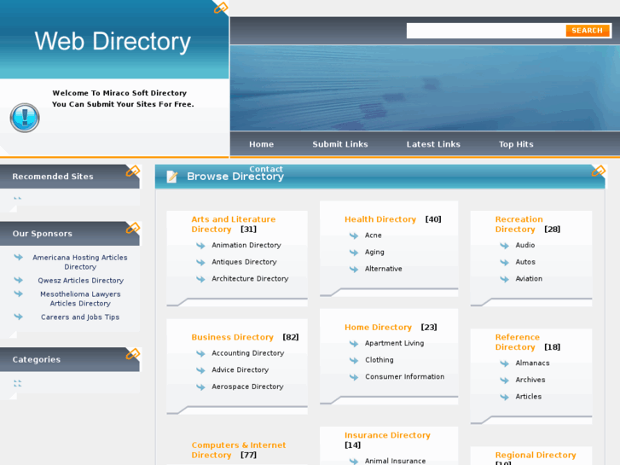Click the arrow icon next to Qwesz Articles Directory

tap(18, 280)
